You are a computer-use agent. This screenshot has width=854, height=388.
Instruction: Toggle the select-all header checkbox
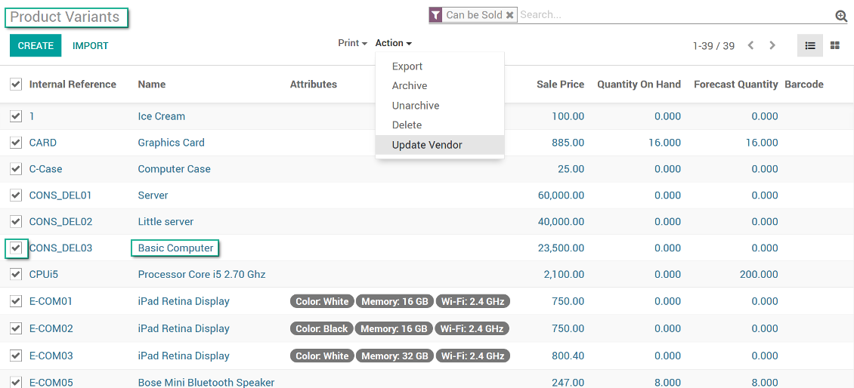16,85
